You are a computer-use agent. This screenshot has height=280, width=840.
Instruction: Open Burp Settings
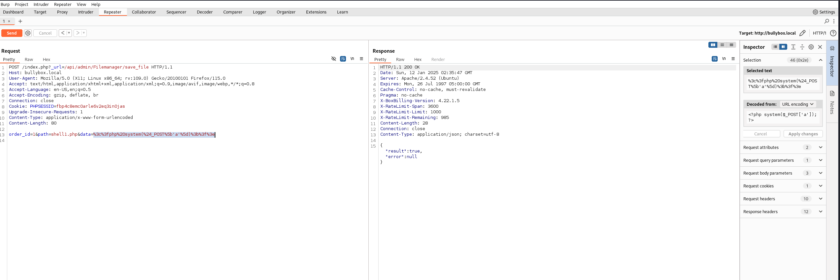(x=824, y=12)
